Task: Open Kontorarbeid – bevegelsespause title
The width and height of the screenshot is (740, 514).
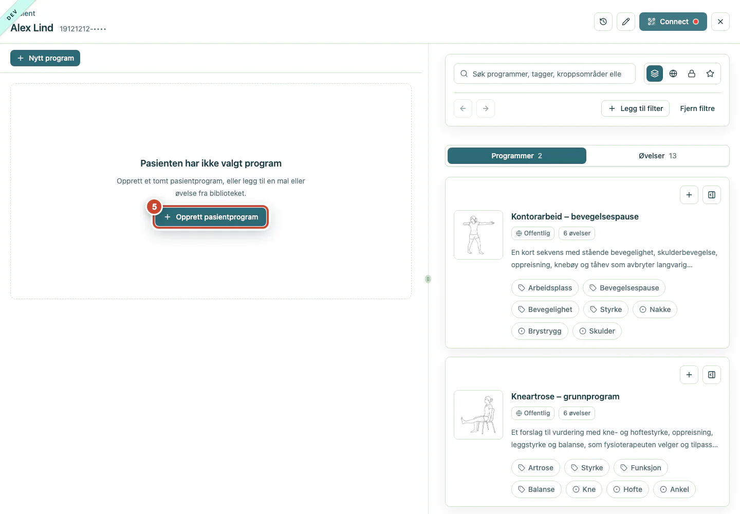Action: 575,216
